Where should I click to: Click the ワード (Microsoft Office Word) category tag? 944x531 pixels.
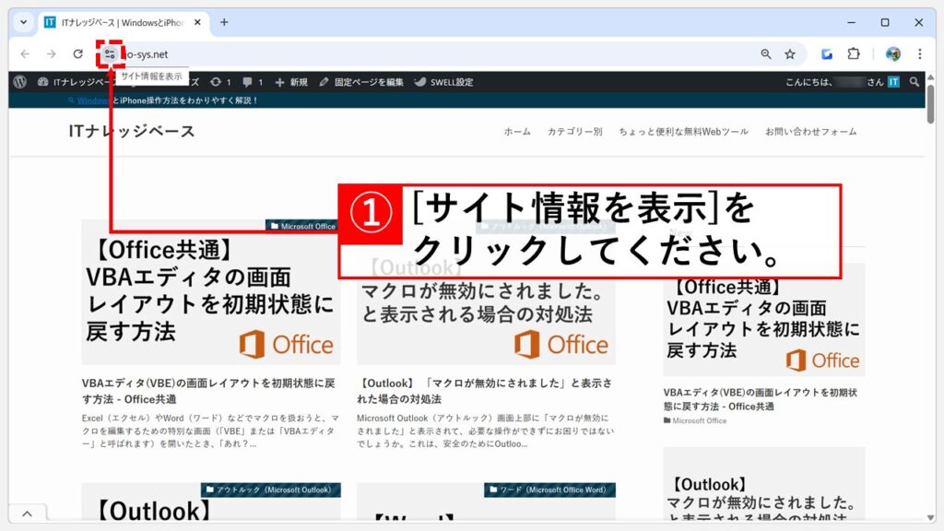tap(549, 490)
